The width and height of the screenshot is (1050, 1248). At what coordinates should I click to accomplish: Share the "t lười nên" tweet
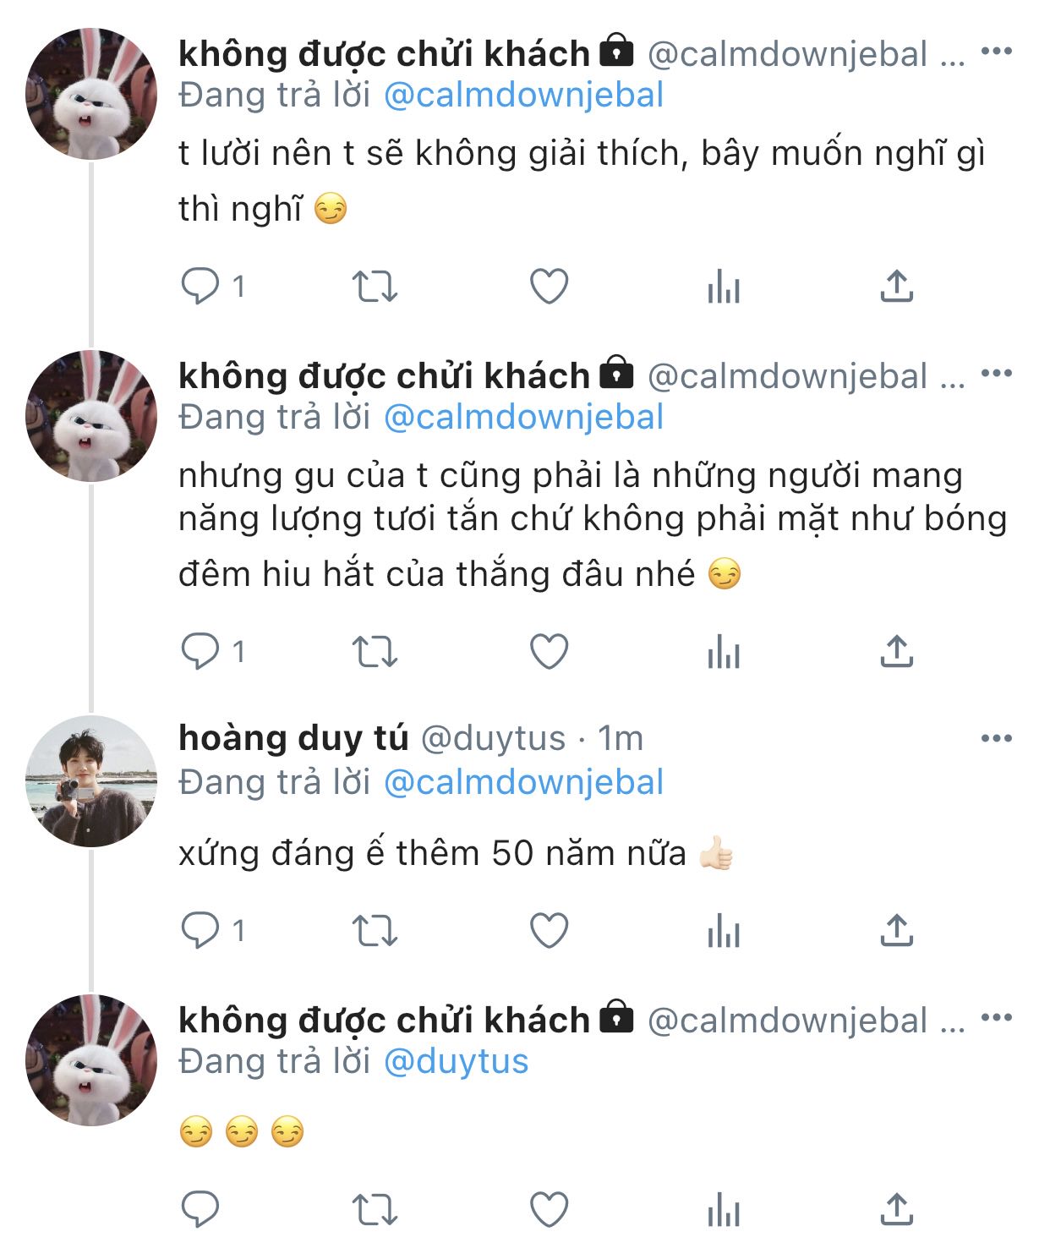click(896, 286)
